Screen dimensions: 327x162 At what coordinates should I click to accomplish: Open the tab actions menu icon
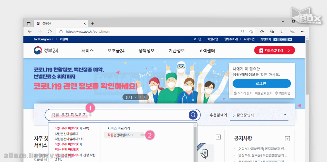29,24
